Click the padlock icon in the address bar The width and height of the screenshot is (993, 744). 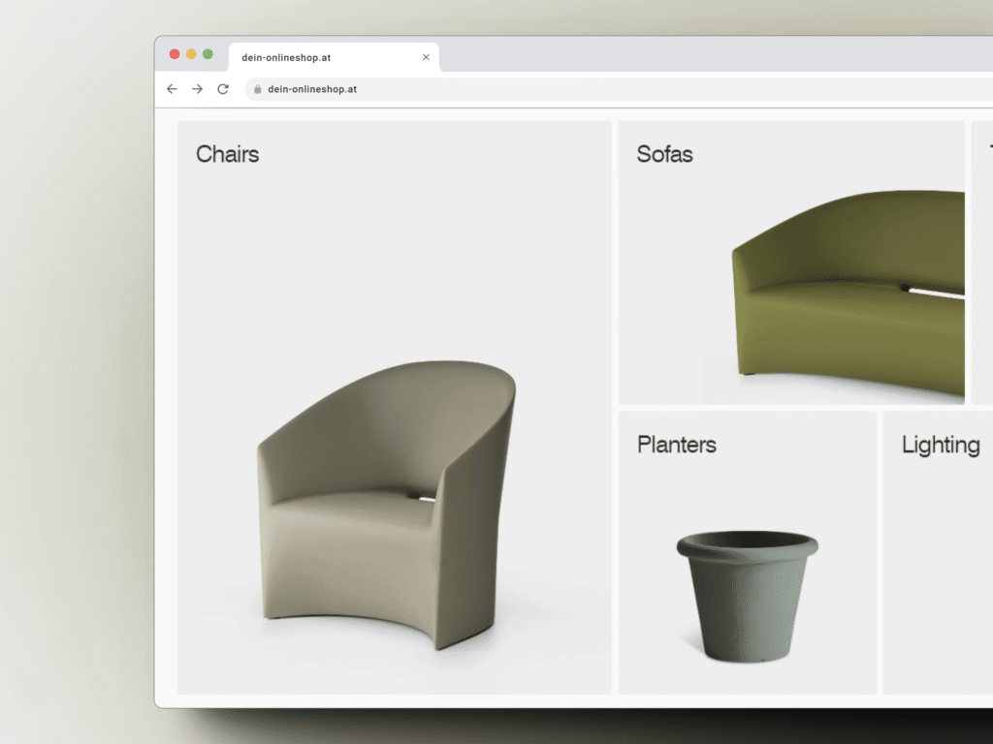pyautogui.click(x=258, y=89)
